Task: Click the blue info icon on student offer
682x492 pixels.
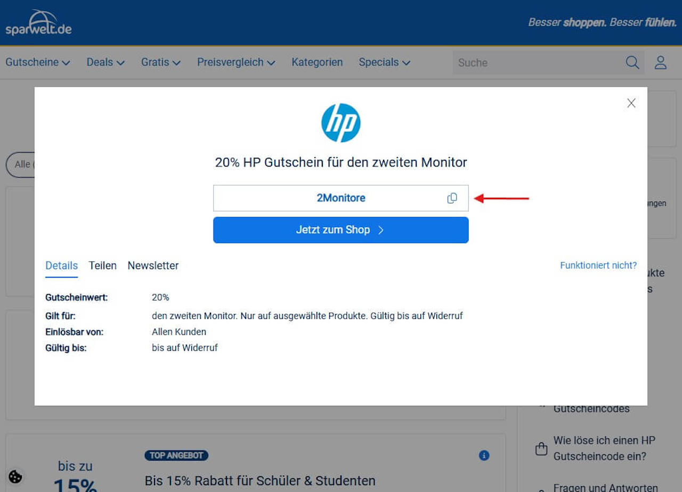Action: coord(484,455)
